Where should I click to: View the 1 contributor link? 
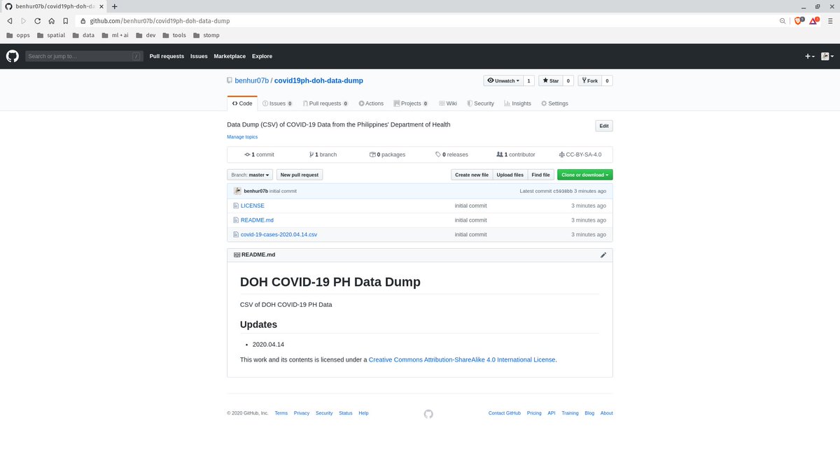pyautogui.click(x=515, y=155)
